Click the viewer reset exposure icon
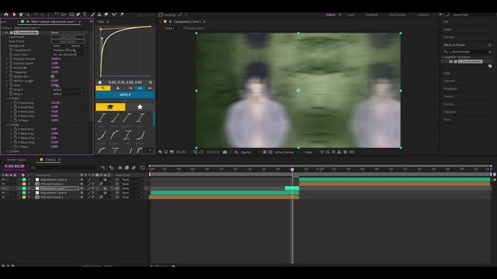Image resolution: width=497 pixels, height=279 pixels. (345, 152)
